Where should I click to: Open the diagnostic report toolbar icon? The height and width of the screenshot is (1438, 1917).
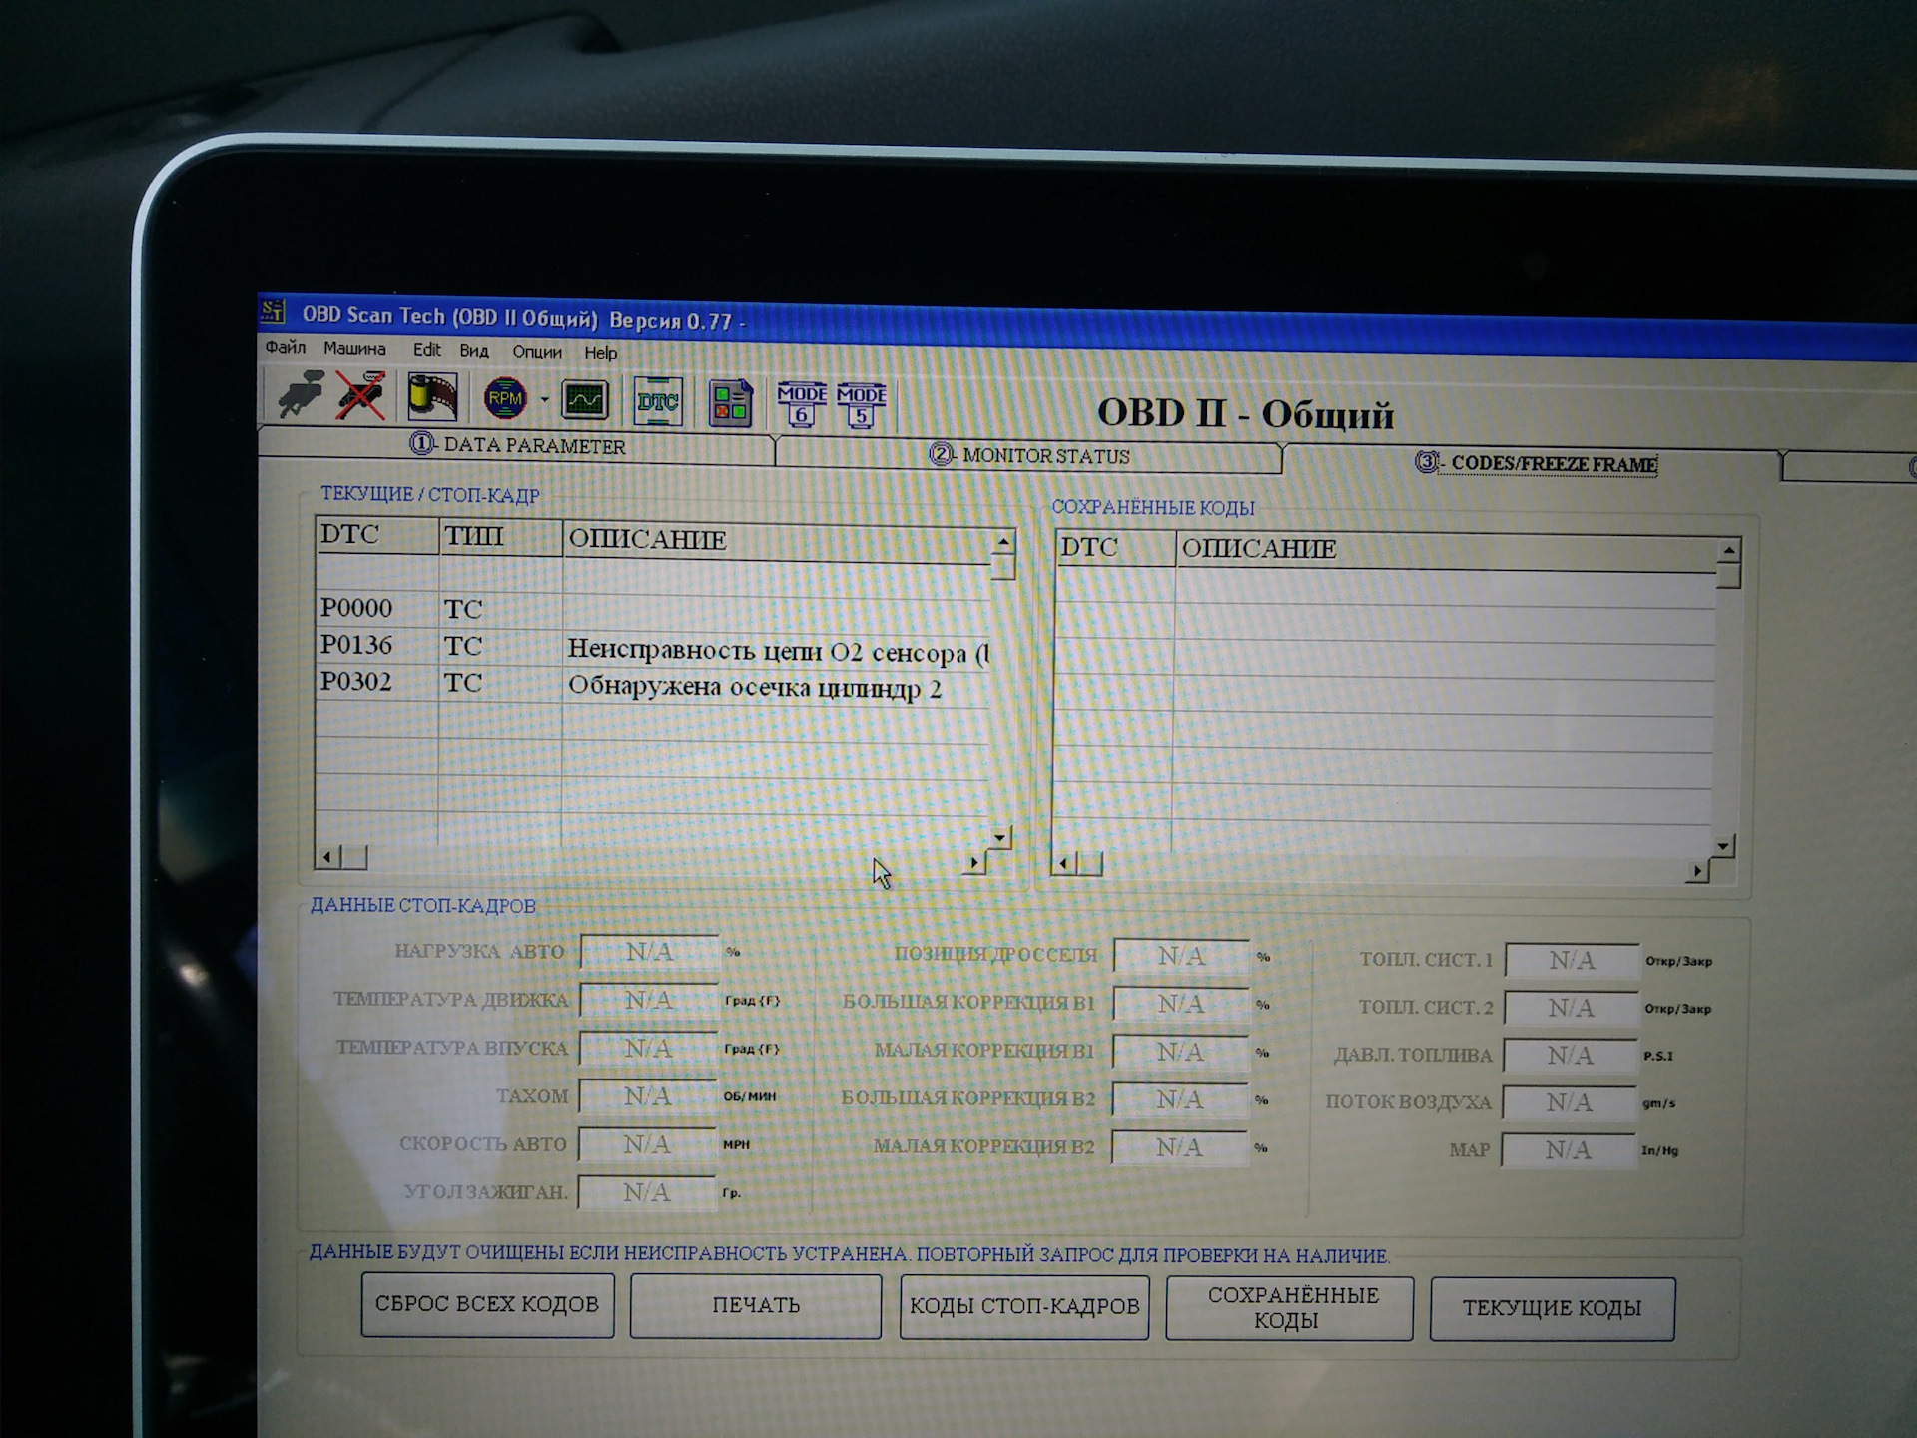[732, 401]
